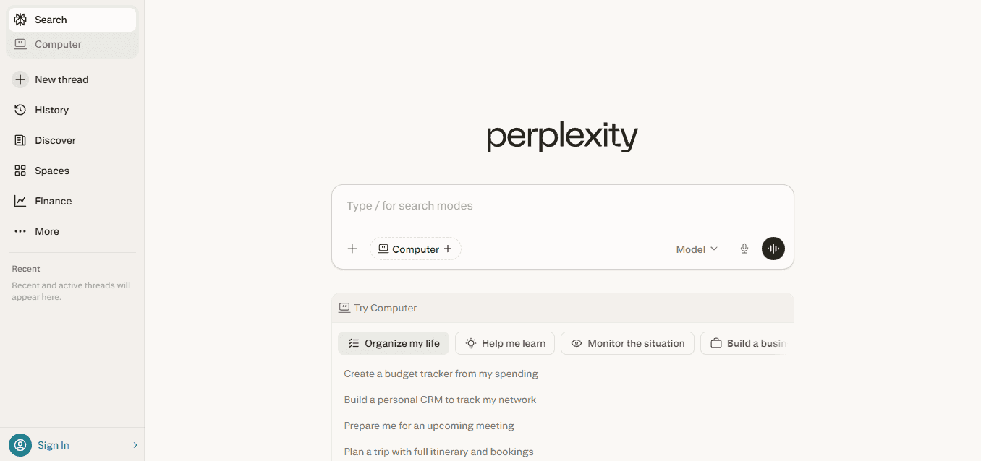Open the Model selection dropdown
The width and height of the screenshot is (981, 461).
tap(695, 249)
